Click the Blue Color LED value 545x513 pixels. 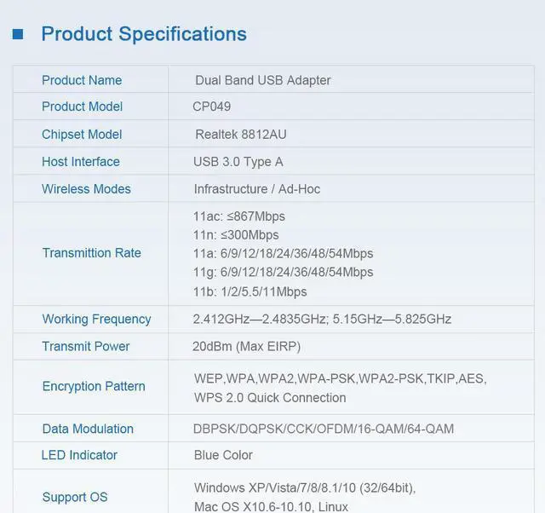[223, 455]
